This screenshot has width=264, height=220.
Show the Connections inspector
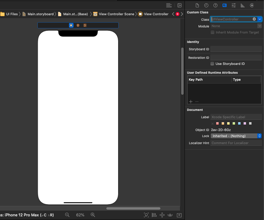pos(252,5)
